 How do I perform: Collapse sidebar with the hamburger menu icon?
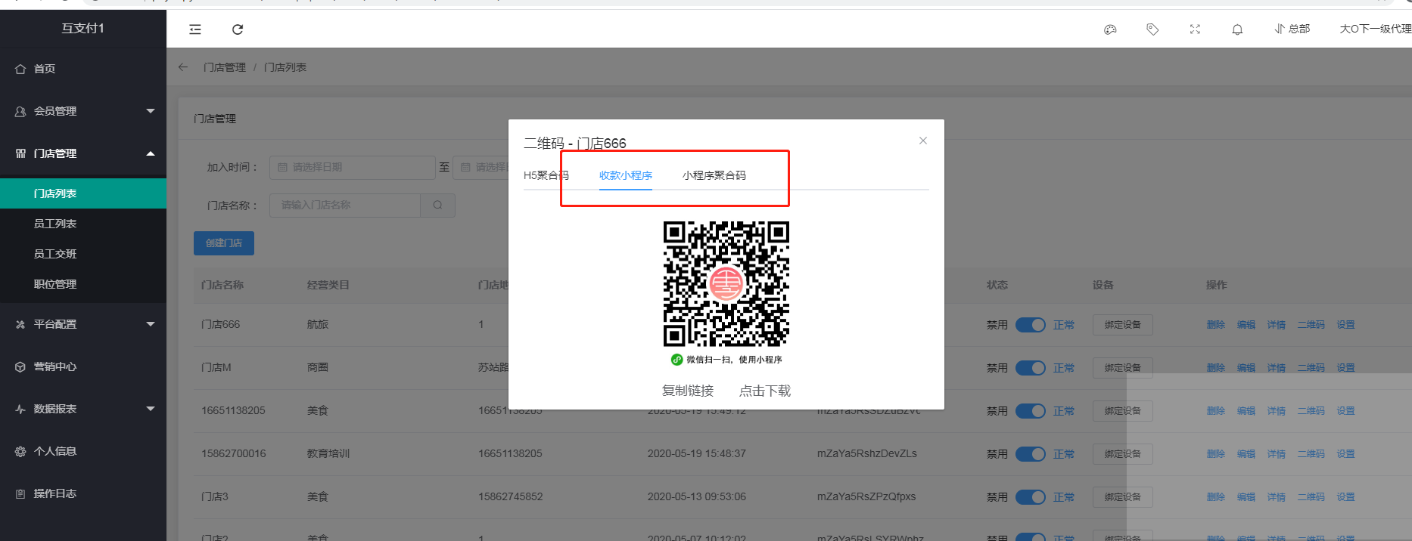195,29
